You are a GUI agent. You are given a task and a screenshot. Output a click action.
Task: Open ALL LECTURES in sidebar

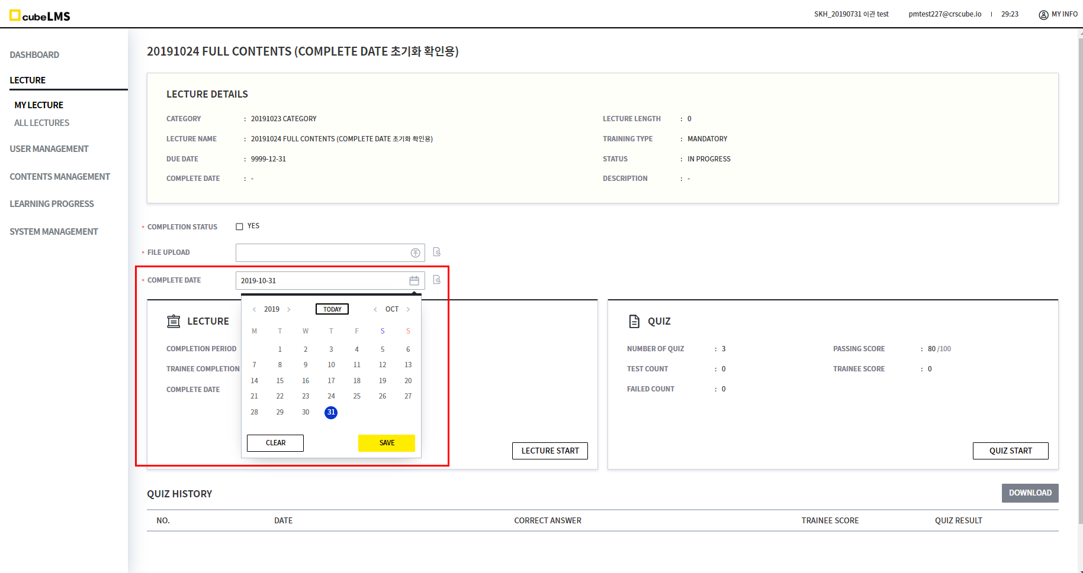[x=41, y=123]
